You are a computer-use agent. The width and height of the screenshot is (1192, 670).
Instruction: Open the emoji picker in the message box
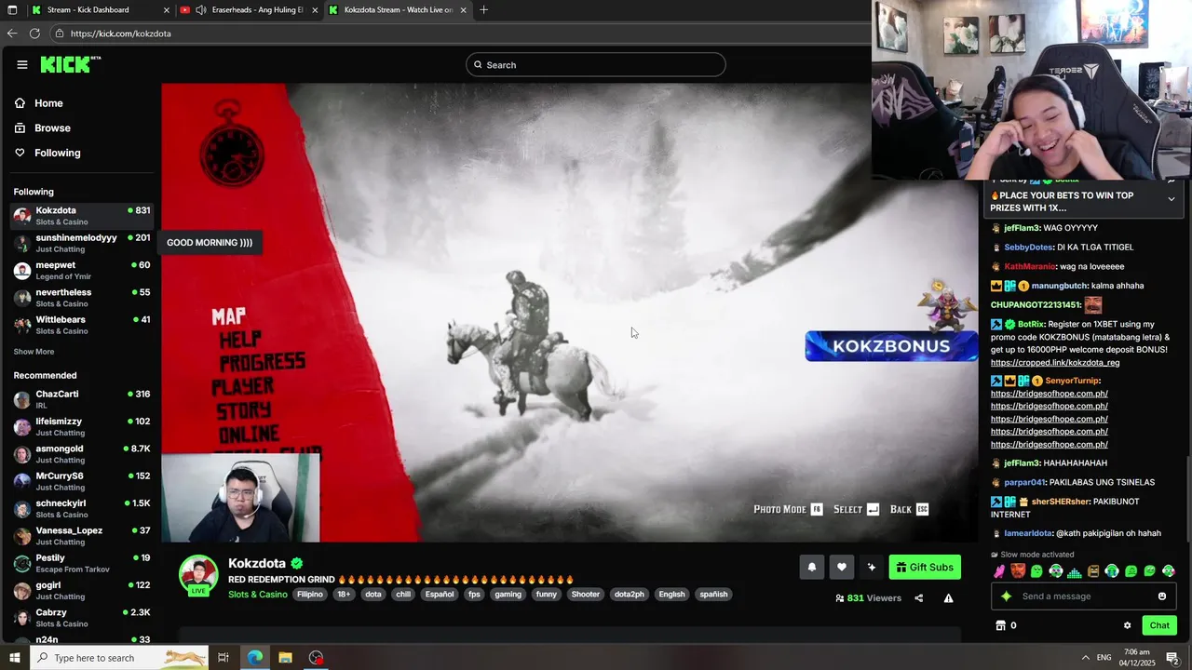[1161, 596]
